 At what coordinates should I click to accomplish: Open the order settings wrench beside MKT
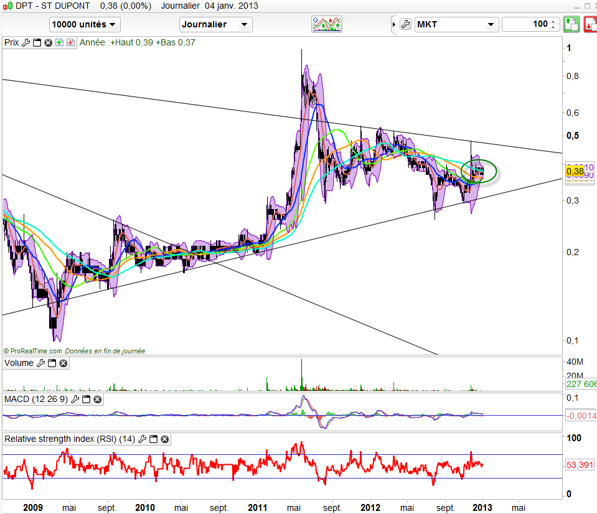(x=405, y=24)
